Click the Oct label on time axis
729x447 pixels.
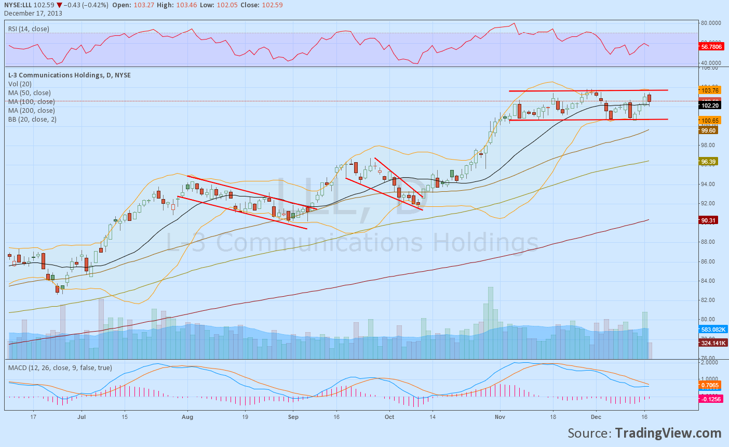389,417
